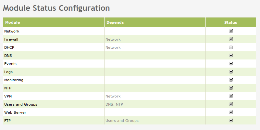Click the DNS, NTP dependency text
Viewport: 260px width, 130px height.
click(114, 104)
